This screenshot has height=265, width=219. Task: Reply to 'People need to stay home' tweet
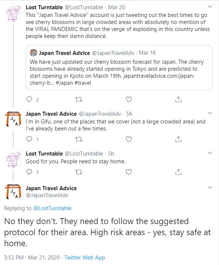29,172
